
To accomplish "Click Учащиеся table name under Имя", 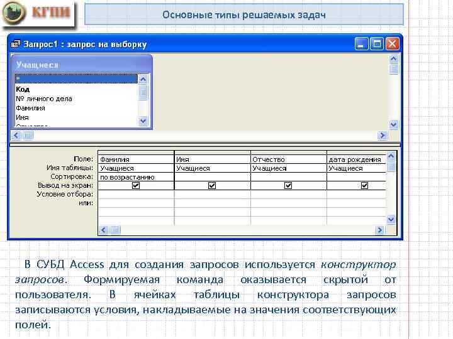I will coord(213,168).
